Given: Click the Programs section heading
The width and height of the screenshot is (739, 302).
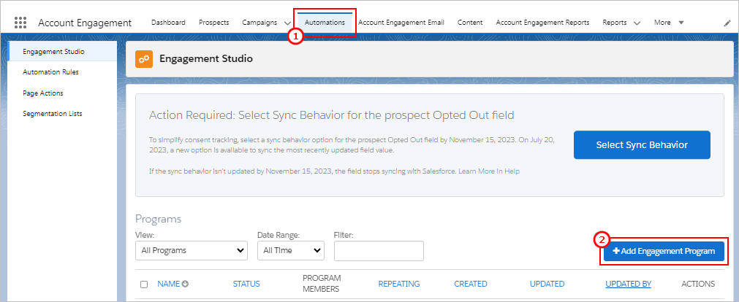Looking at the screenshot, I should click(159, 219).
